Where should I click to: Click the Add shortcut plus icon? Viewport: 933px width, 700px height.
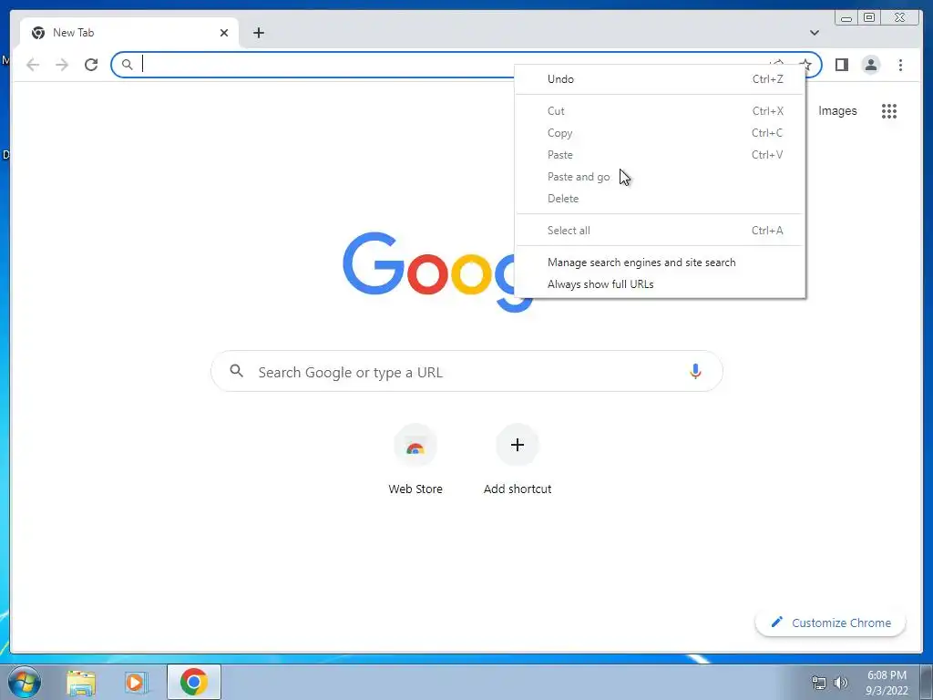[518, 445]
